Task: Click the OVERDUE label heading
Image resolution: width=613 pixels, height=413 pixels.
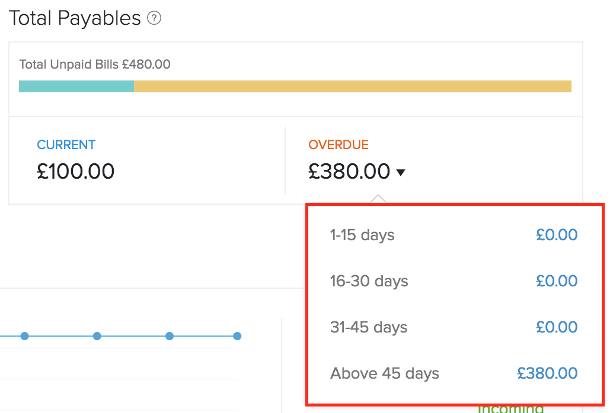Action: coord(338,145)
